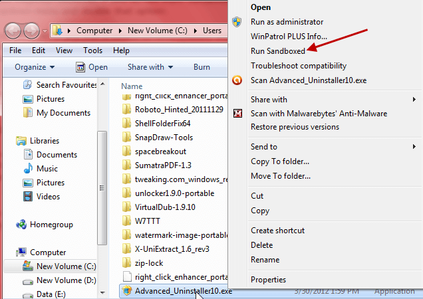Click the Music library note icon
The width and height of the screenshot is (423, 299).
pos(28,169)
